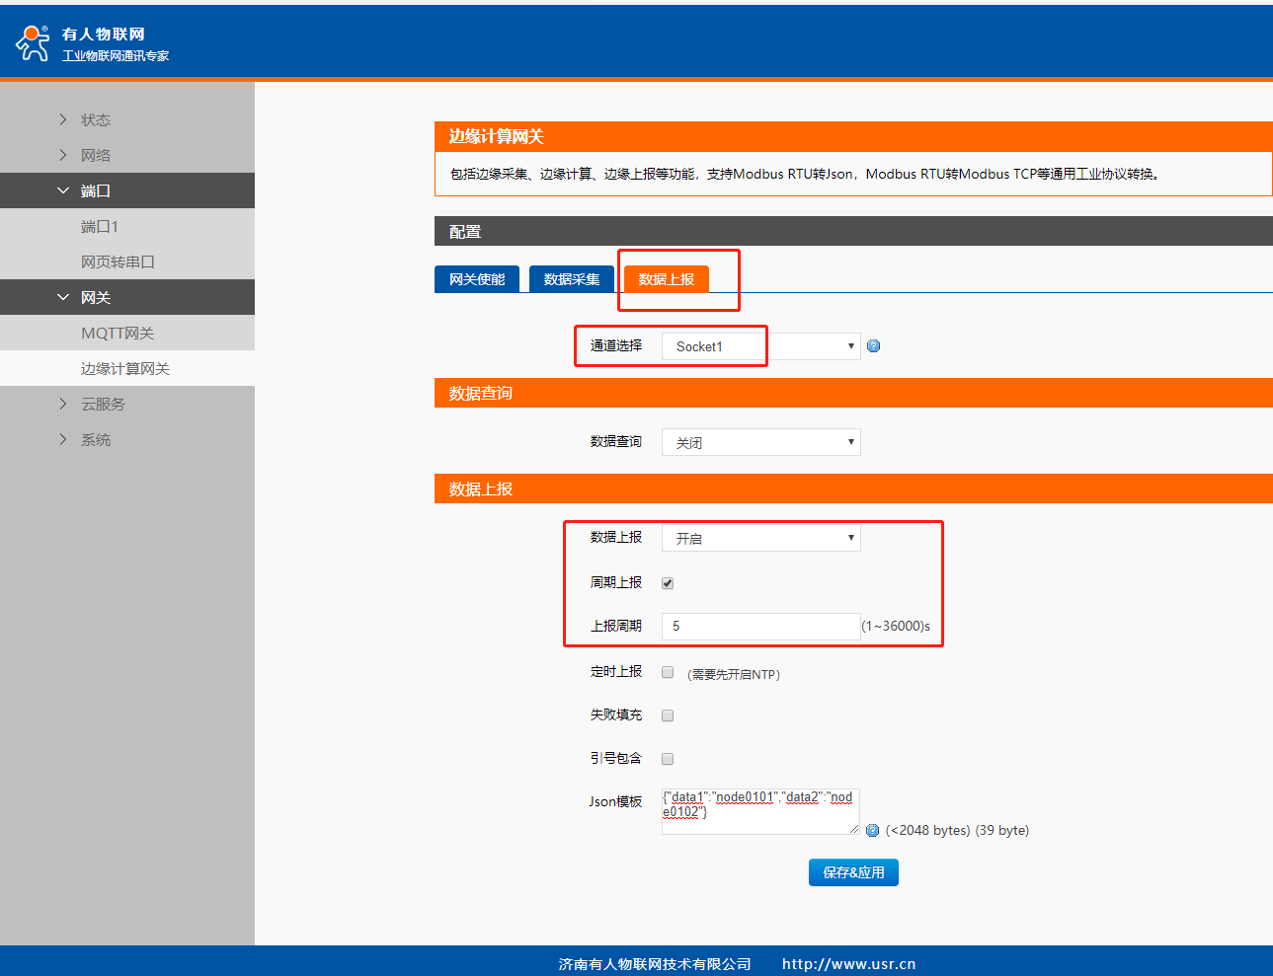Screen dimensions: 1273x976
Task: Click the 上报周期 input field
Action: tap(760, 626)
